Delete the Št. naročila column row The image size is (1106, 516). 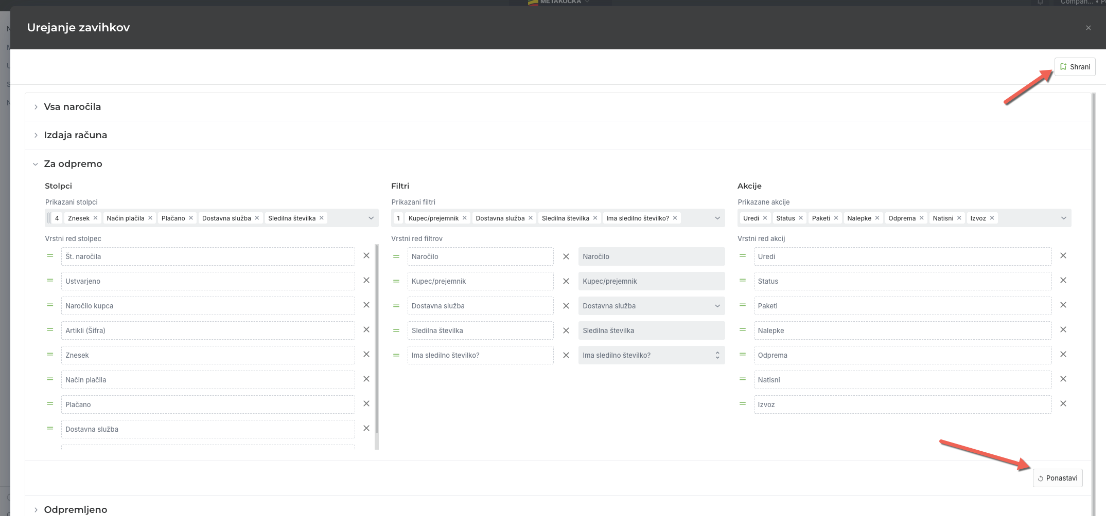click(366, 256)
